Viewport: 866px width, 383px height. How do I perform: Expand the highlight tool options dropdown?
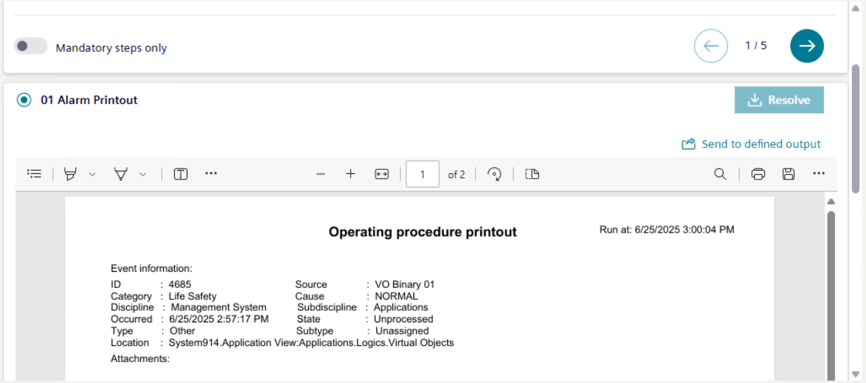[92, 174]
